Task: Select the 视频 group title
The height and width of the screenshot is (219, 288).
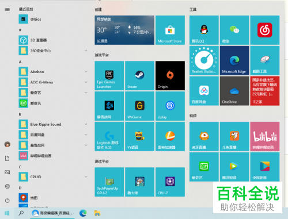Action: [x=193, y=116]
